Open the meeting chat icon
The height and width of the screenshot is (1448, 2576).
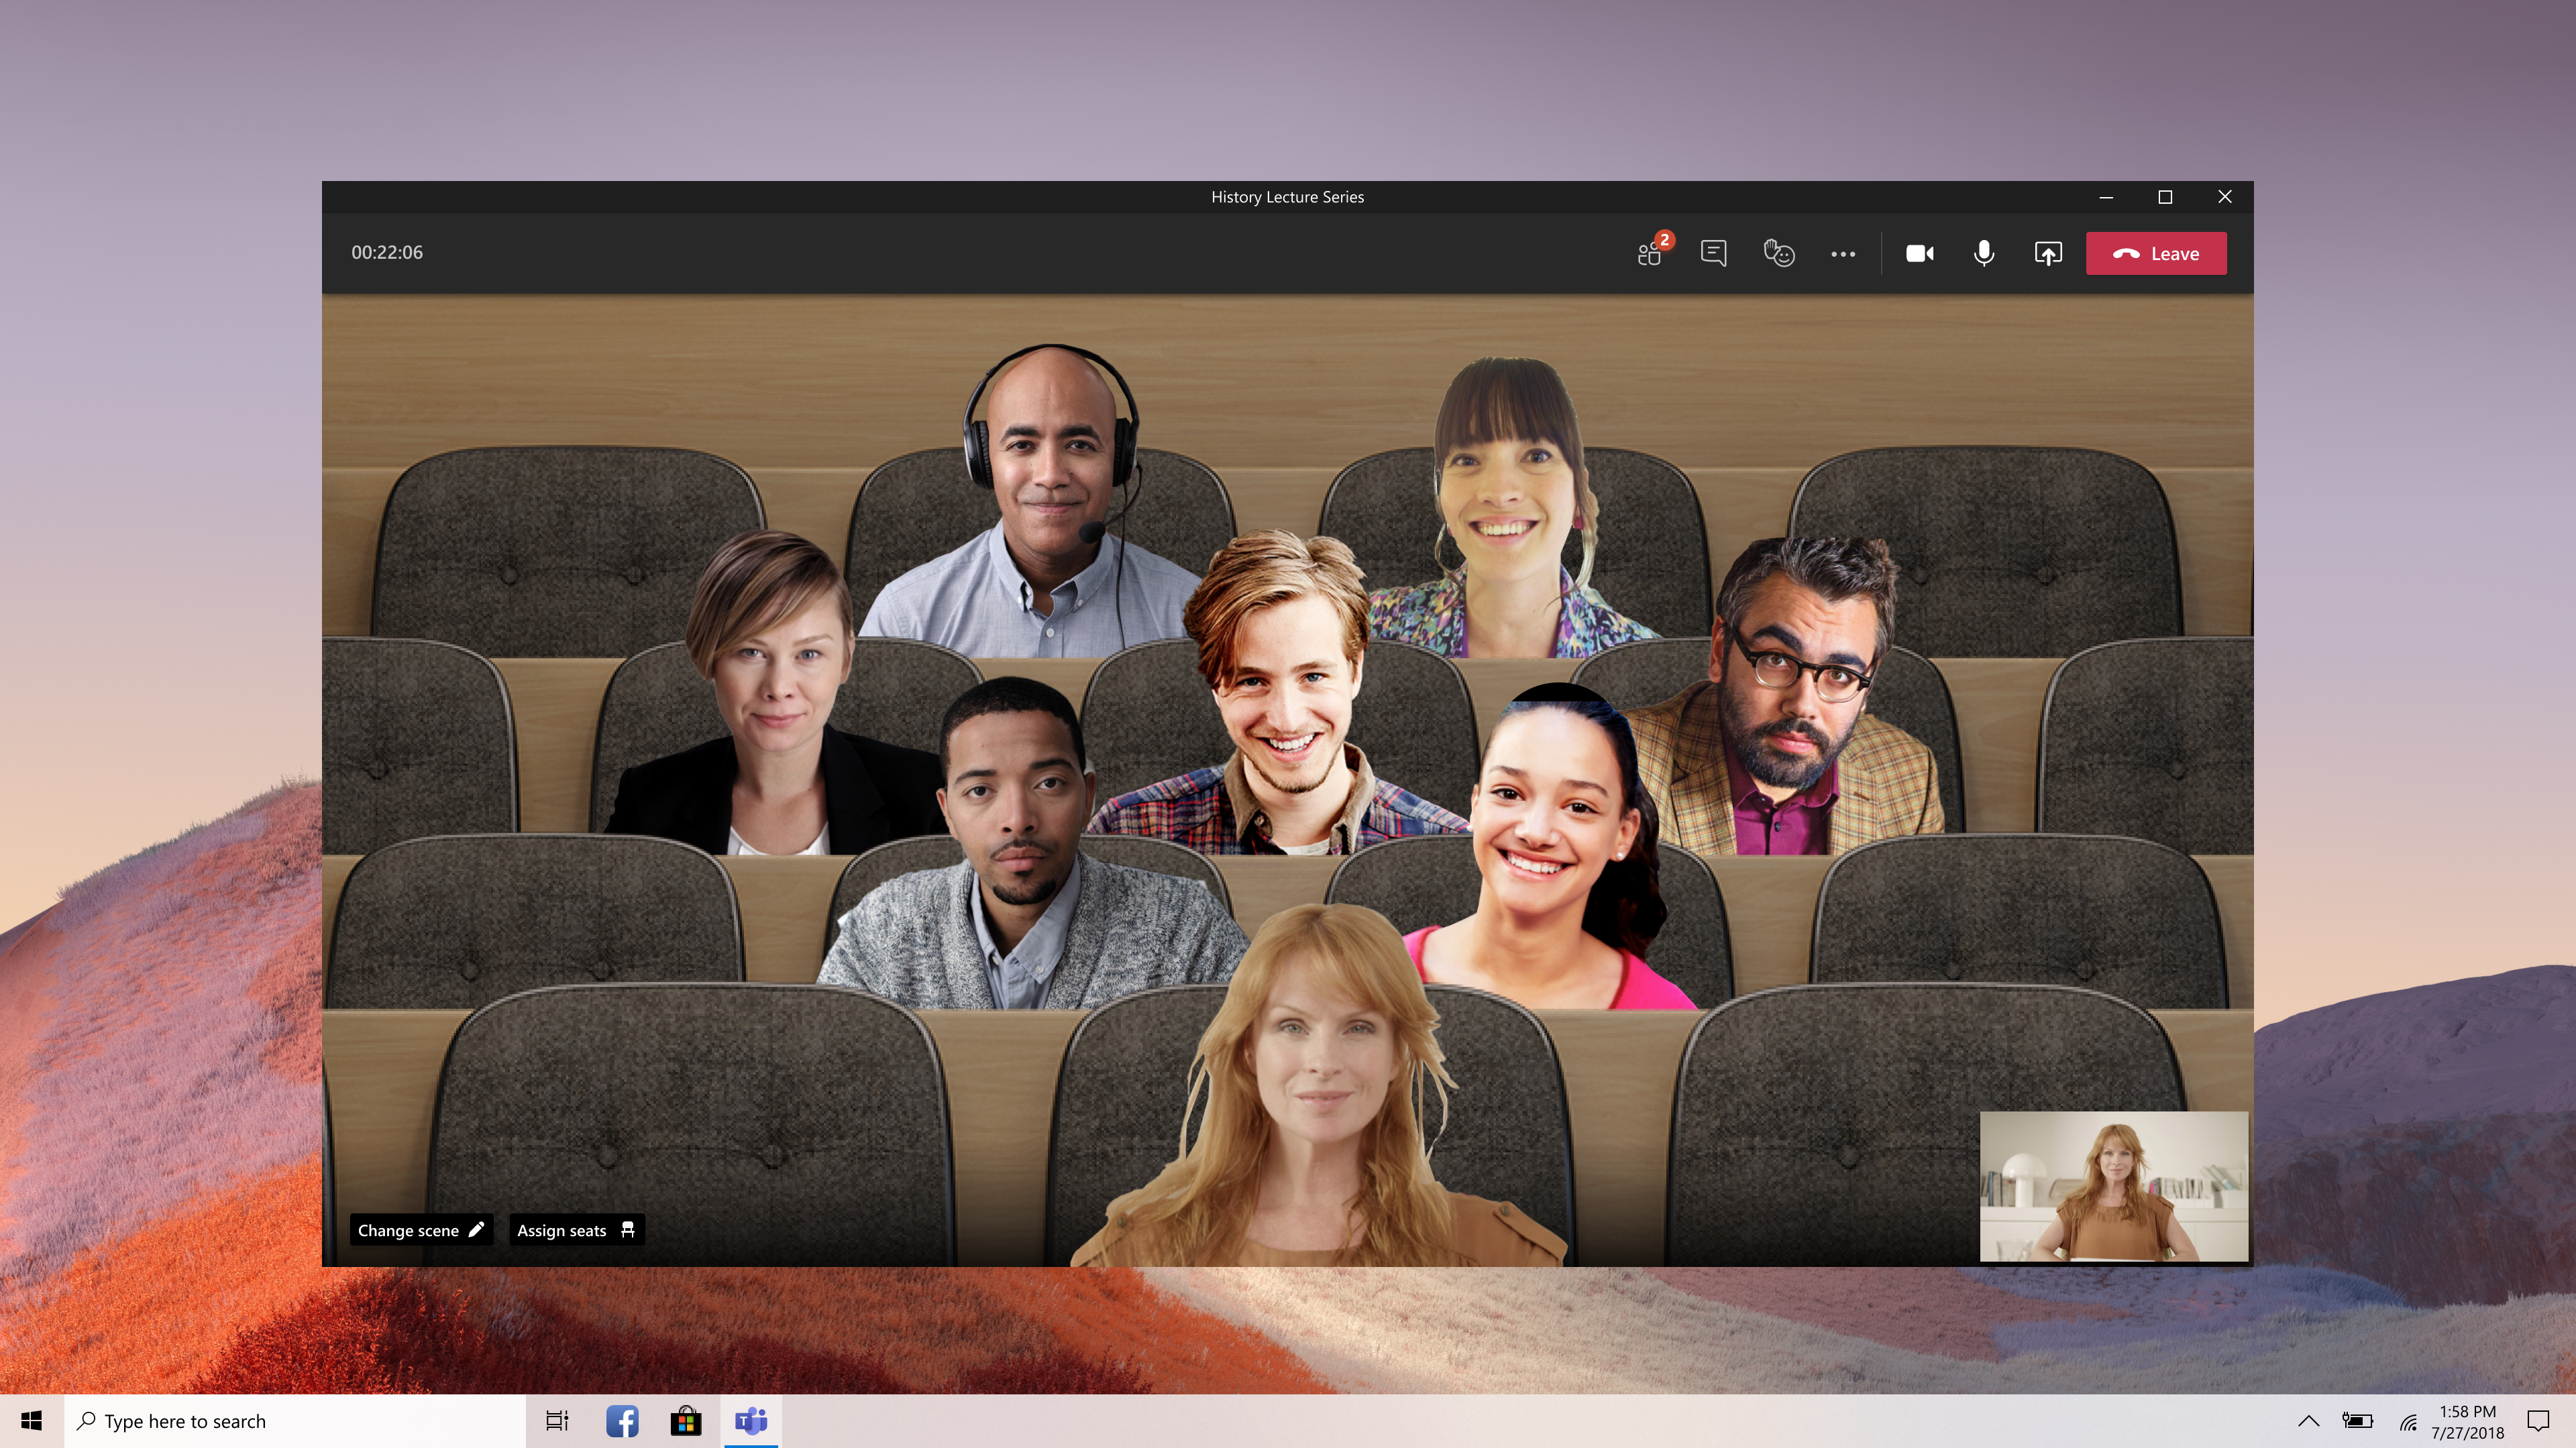1713,254
